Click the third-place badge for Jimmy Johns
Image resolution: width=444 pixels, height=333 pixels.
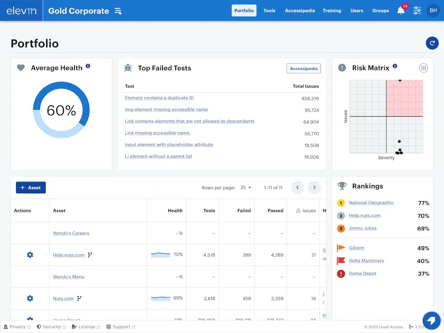pos(341,228)
